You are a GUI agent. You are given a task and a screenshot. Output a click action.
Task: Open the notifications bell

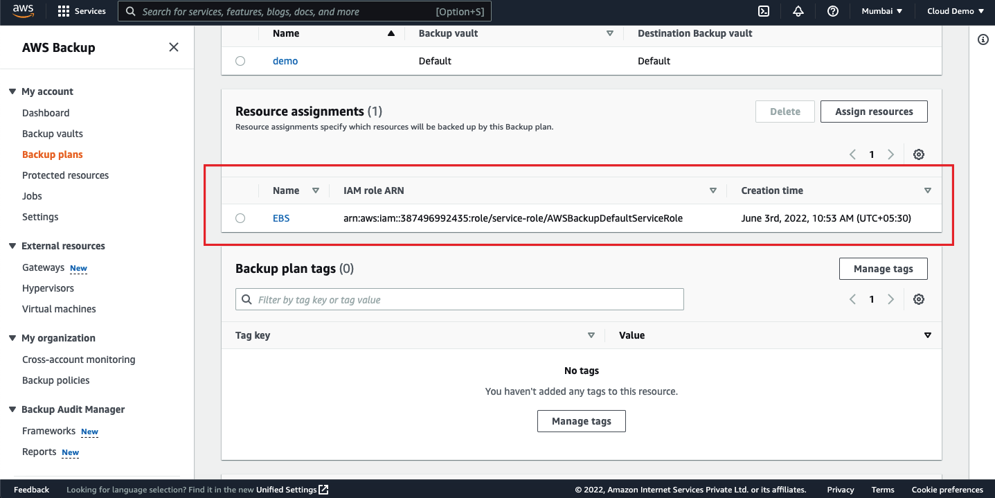(x=798, y=11)
